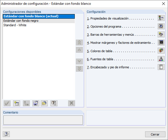Image resolution: width=168 pixels, height=140 pixels.
Task: Click the Cerrar button
Action: click(155, 134)
